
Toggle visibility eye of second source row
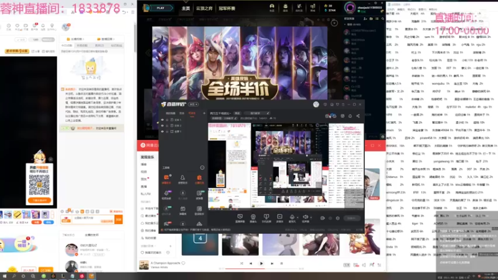[162, 126]
